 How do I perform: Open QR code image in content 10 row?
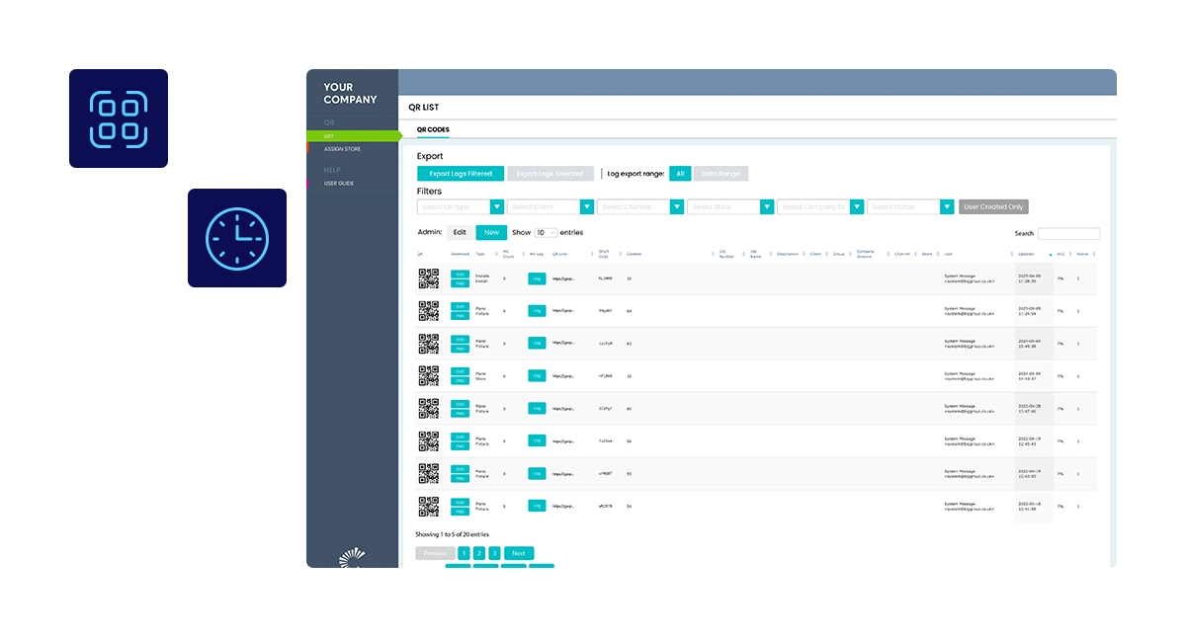click(428, 279)
